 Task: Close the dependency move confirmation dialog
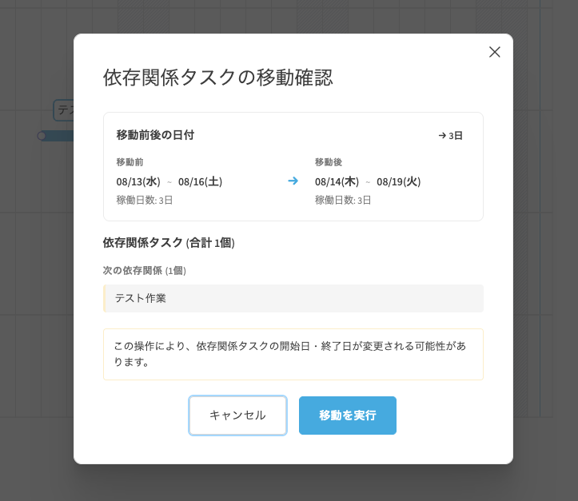click(495, 52)
